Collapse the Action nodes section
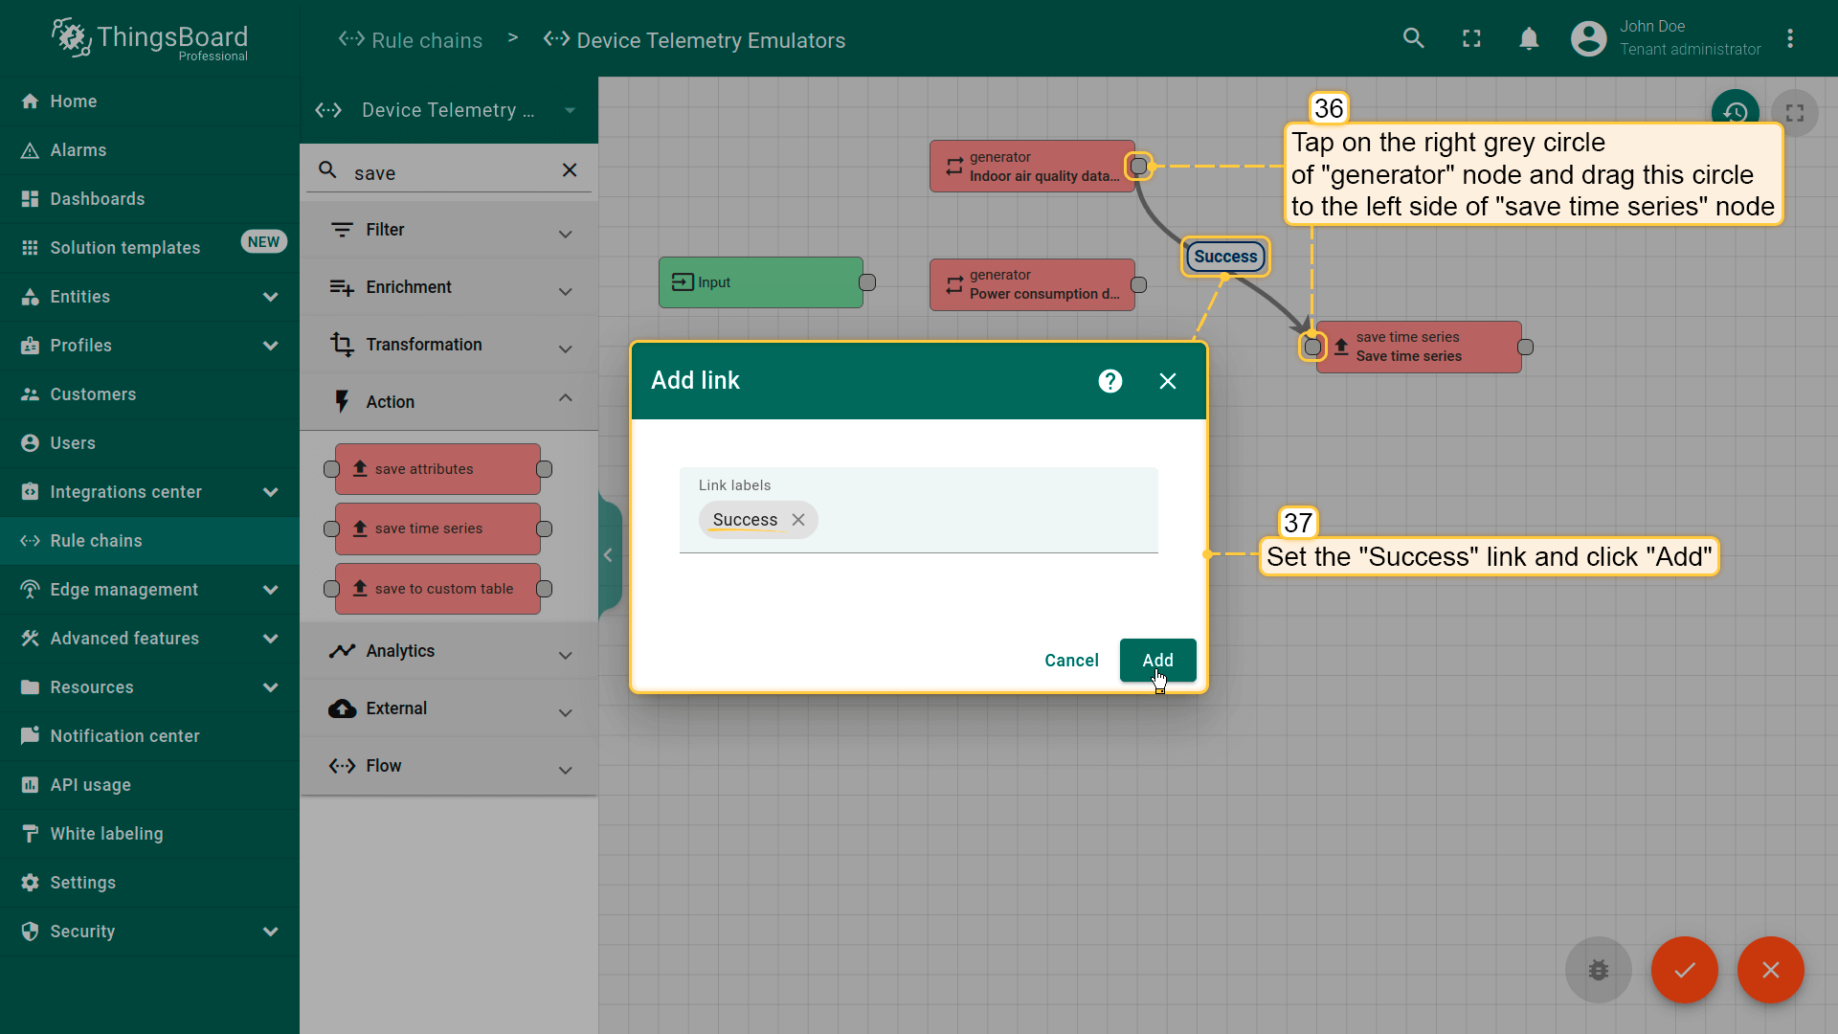The width and height of the screenshot is (1838, 1034). tap(566, 400)
